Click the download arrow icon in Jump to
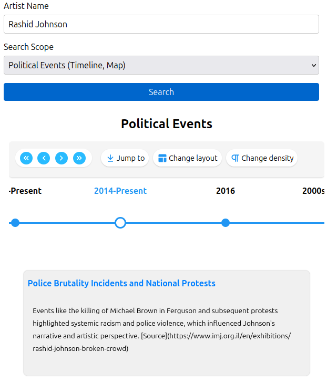 [110, 158]
